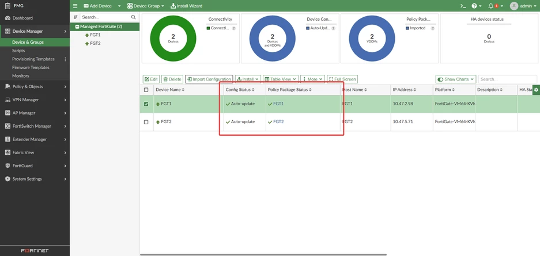
Task: Check the FGT2 row checkbox
Action: 146,122
